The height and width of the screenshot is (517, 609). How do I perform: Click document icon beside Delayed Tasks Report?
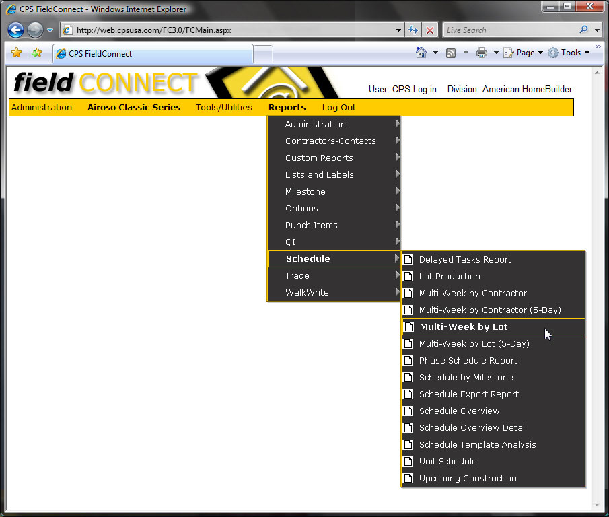[x=408, y=259]
